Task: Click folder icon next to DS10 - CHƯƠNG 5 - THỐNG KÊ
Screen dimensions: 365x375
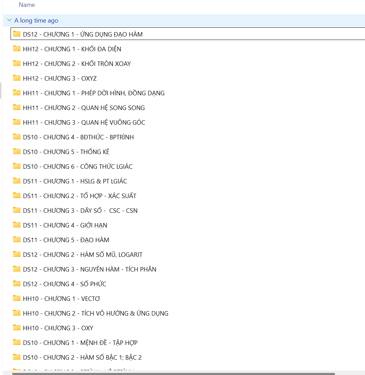Action: coord(17,151)
